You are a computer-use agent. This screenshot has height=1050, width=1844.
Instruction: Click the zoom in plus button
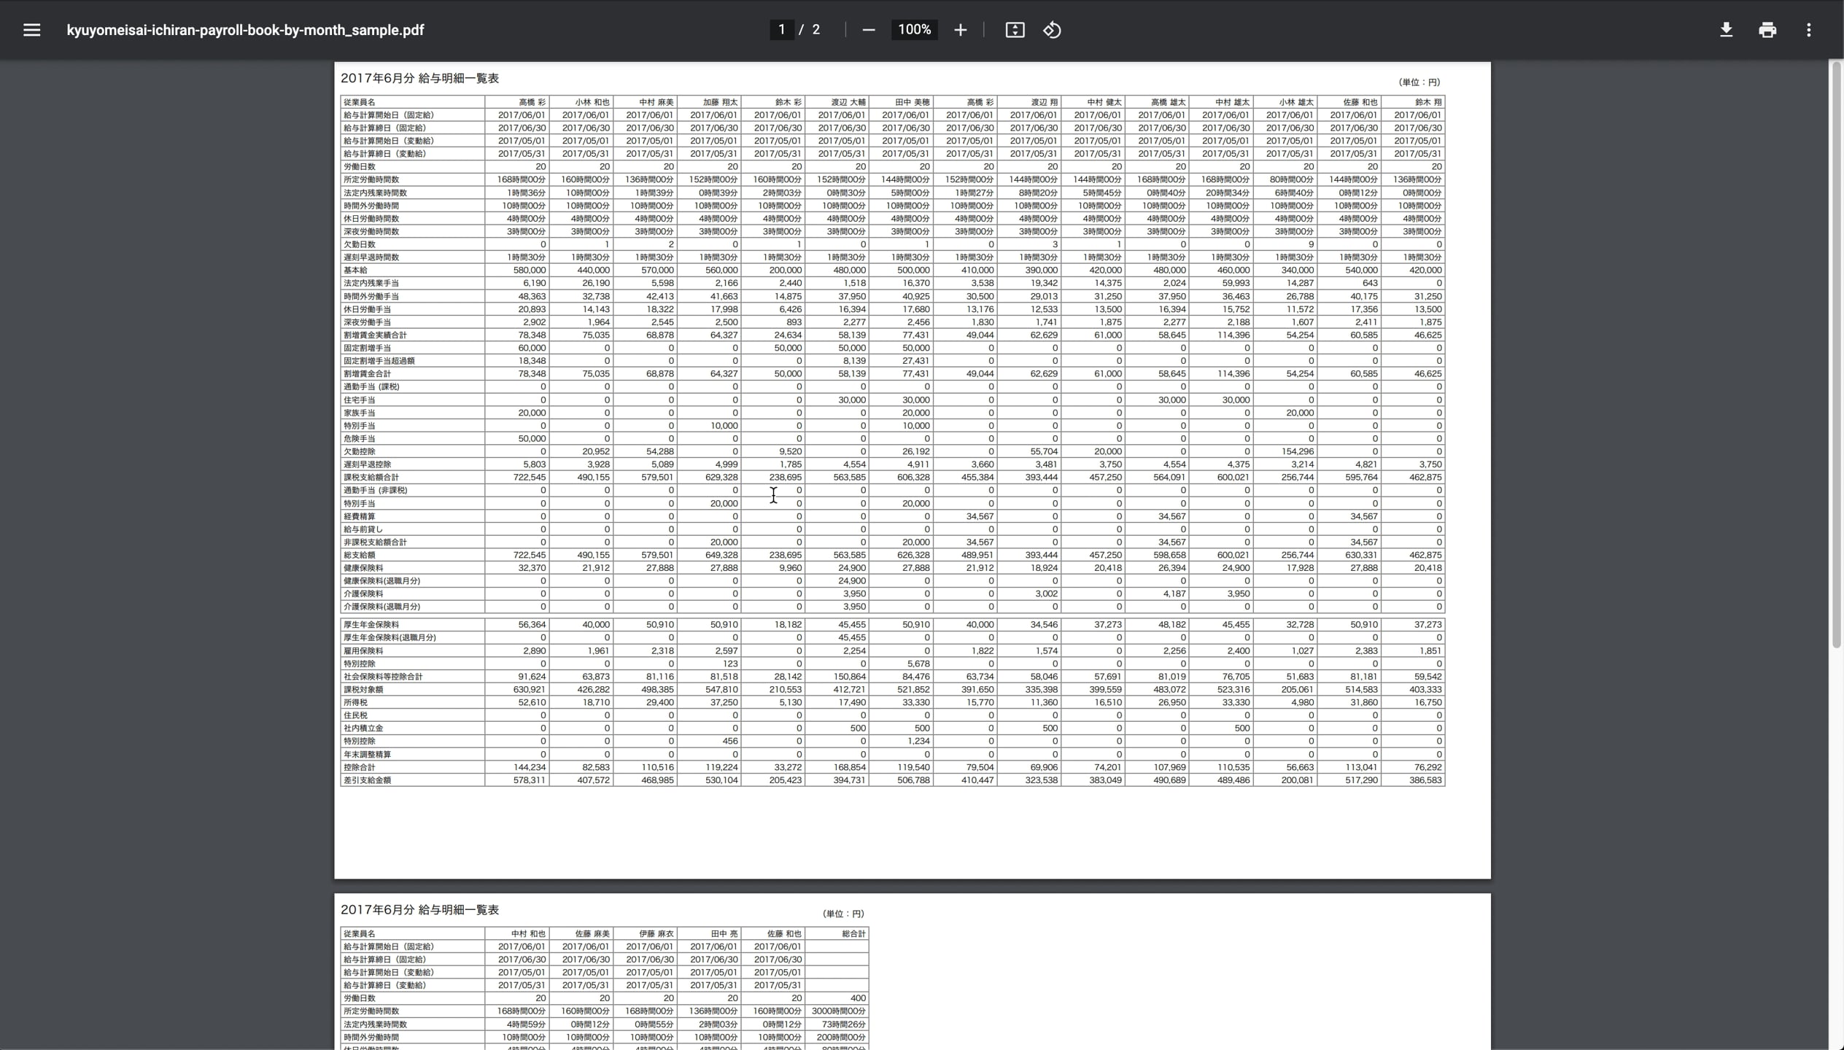[x=960, y=30]
